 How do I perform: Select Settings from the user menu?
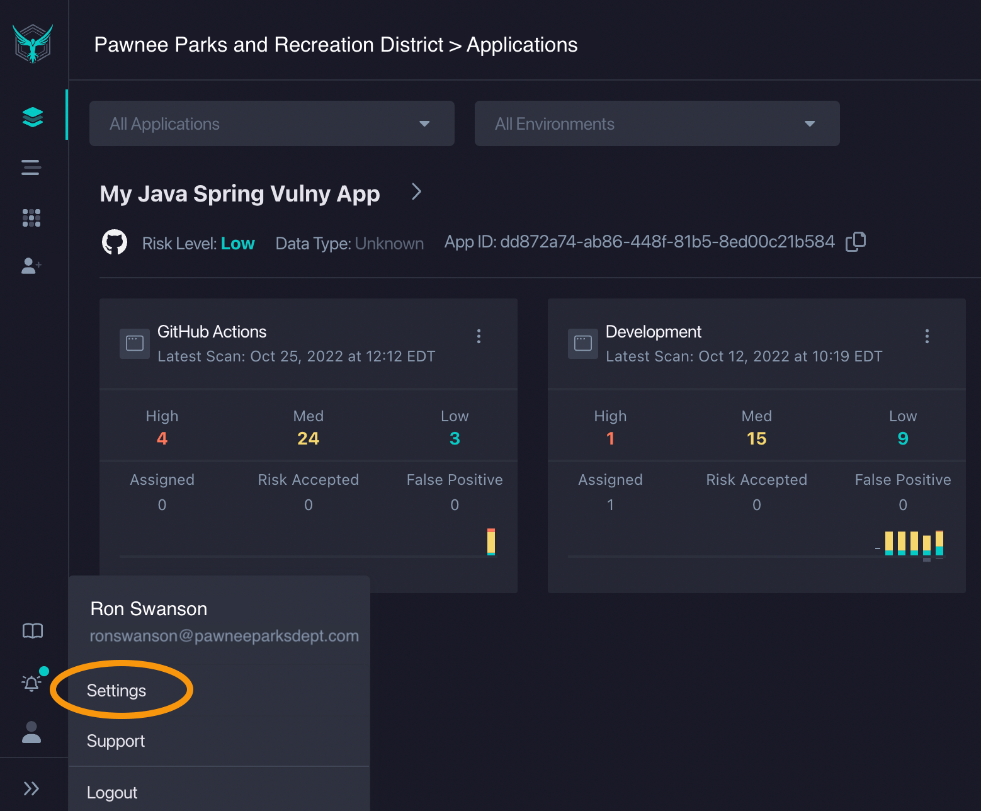(116, 690)
